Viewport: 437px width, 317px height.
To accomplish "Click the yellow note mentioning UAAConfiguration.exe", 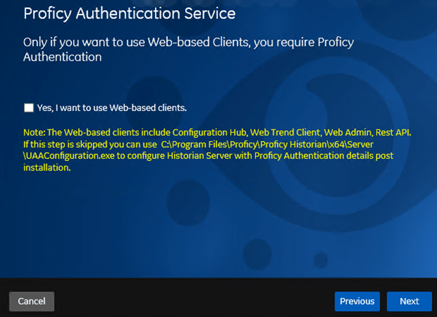I will (x=217, y=150).
